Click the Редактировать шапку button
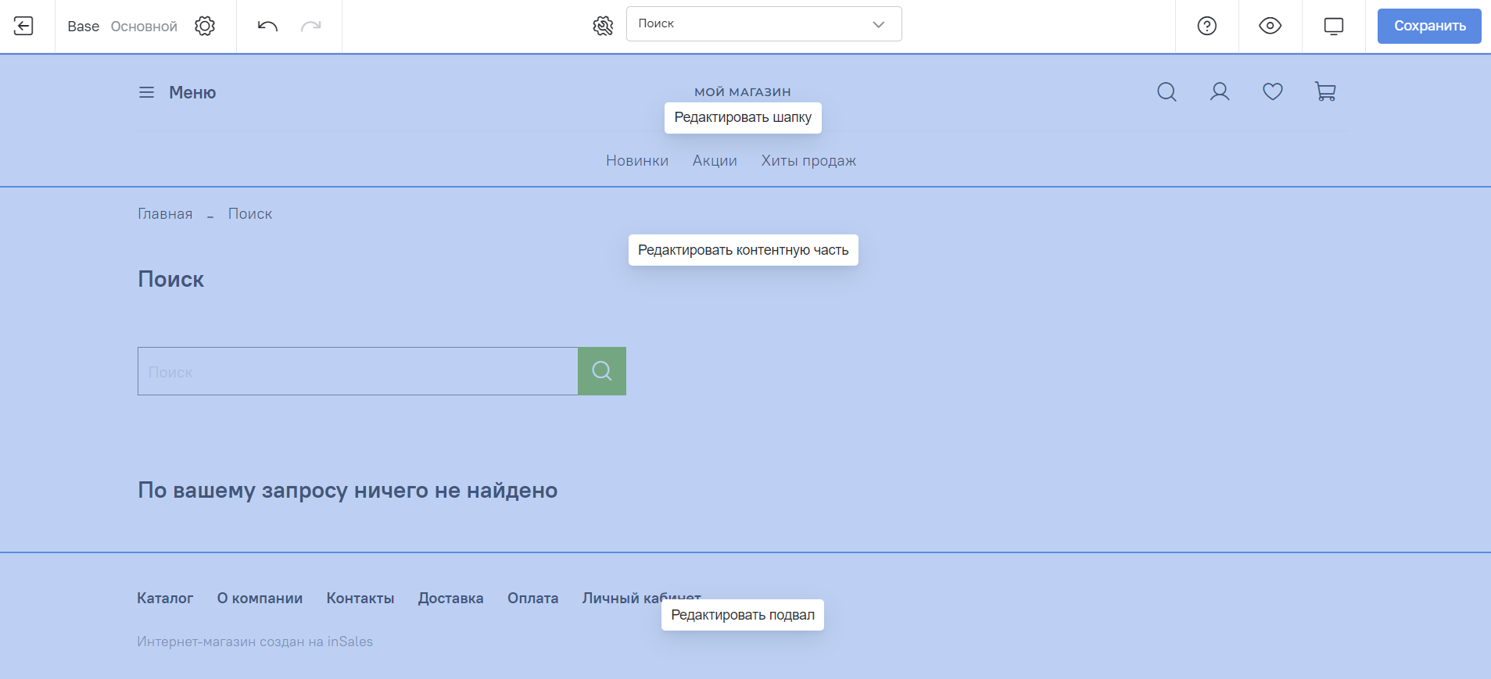 743,117
